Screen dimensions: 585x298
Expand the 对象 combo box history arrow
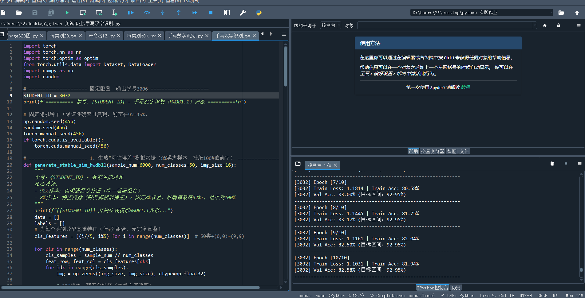pos(535,25)
